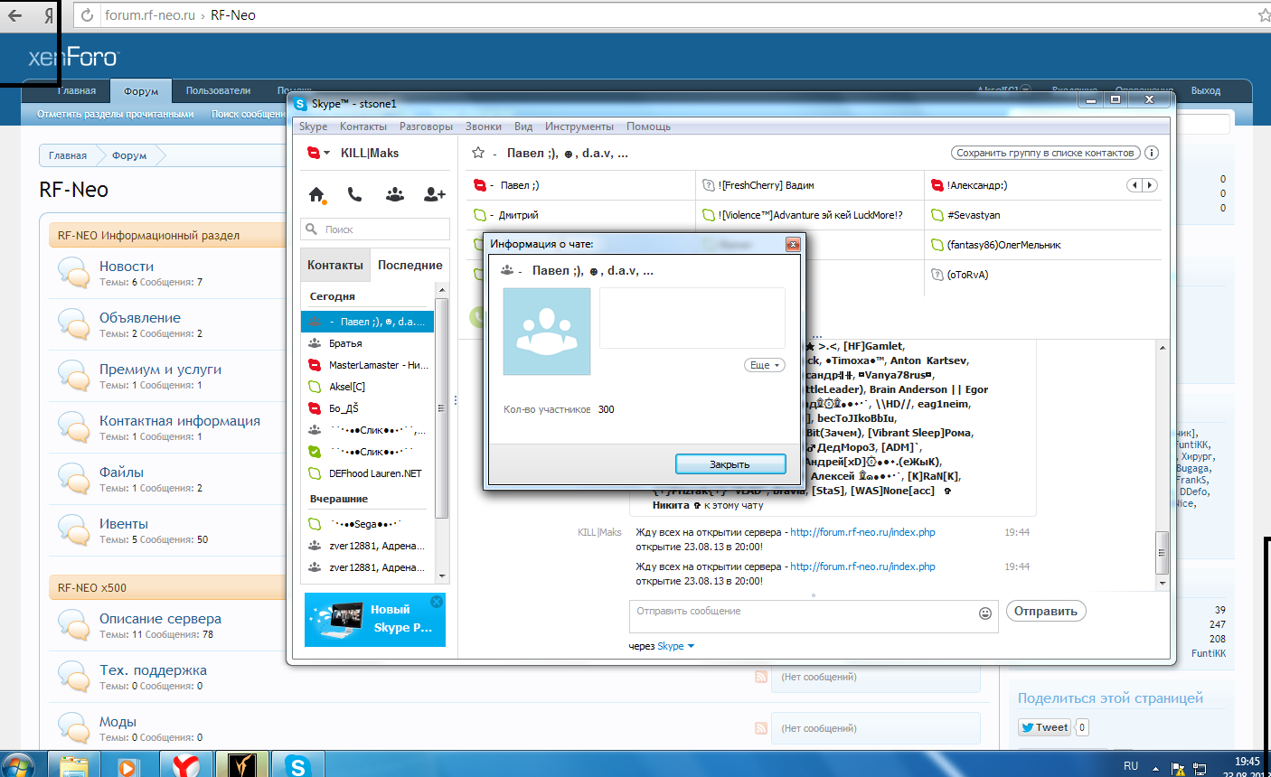1271x777 pixels.
Task: Open Помощь menu in Skype
Action: (x=649, y=126)
